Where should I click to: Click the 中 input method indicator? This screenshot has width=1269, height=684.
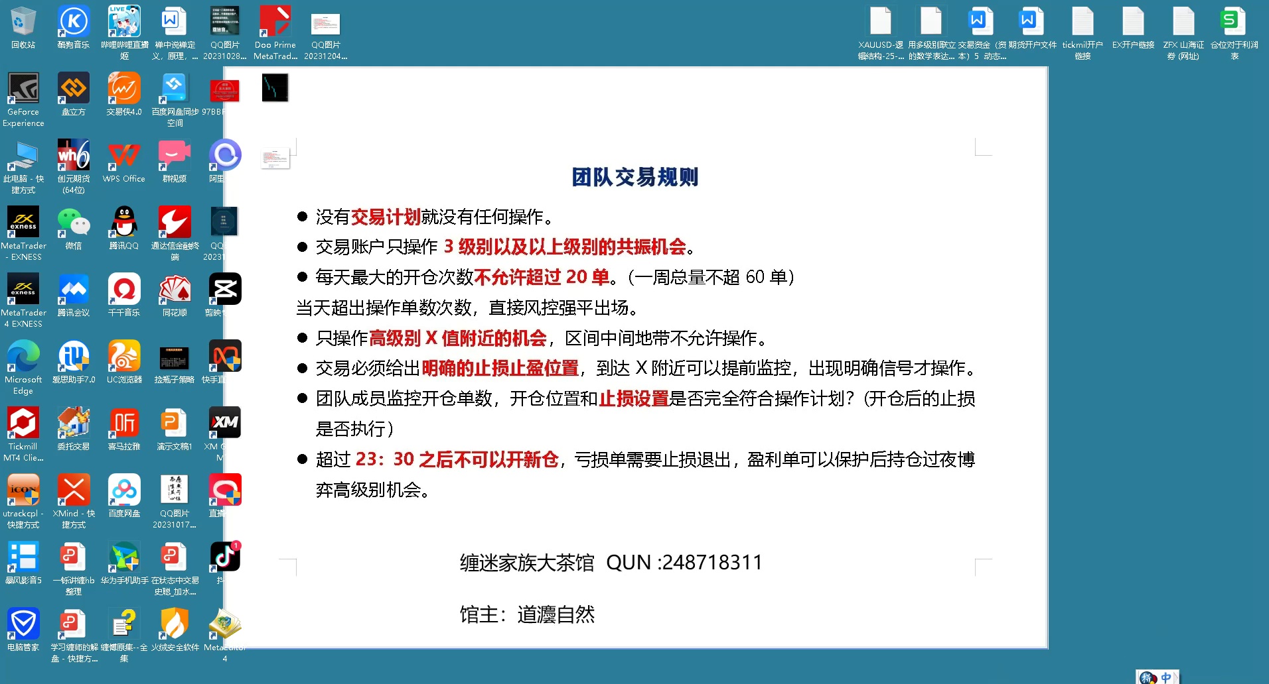click(x=1165, y=677)
